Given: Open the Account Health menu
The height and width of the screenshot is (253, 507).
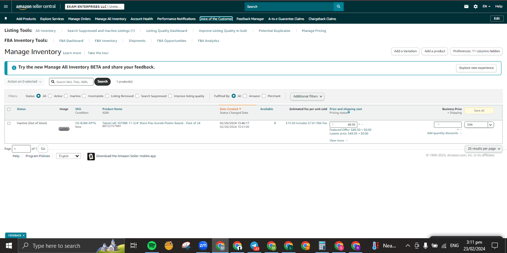Looking at the screenshot, I should point(142,19).
